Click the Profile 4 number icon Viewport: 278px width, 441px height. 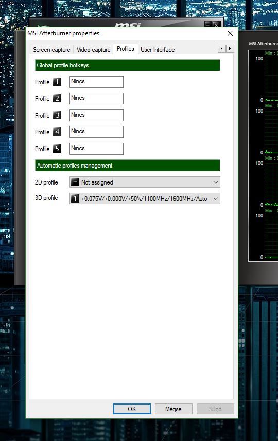click(57, 132)
